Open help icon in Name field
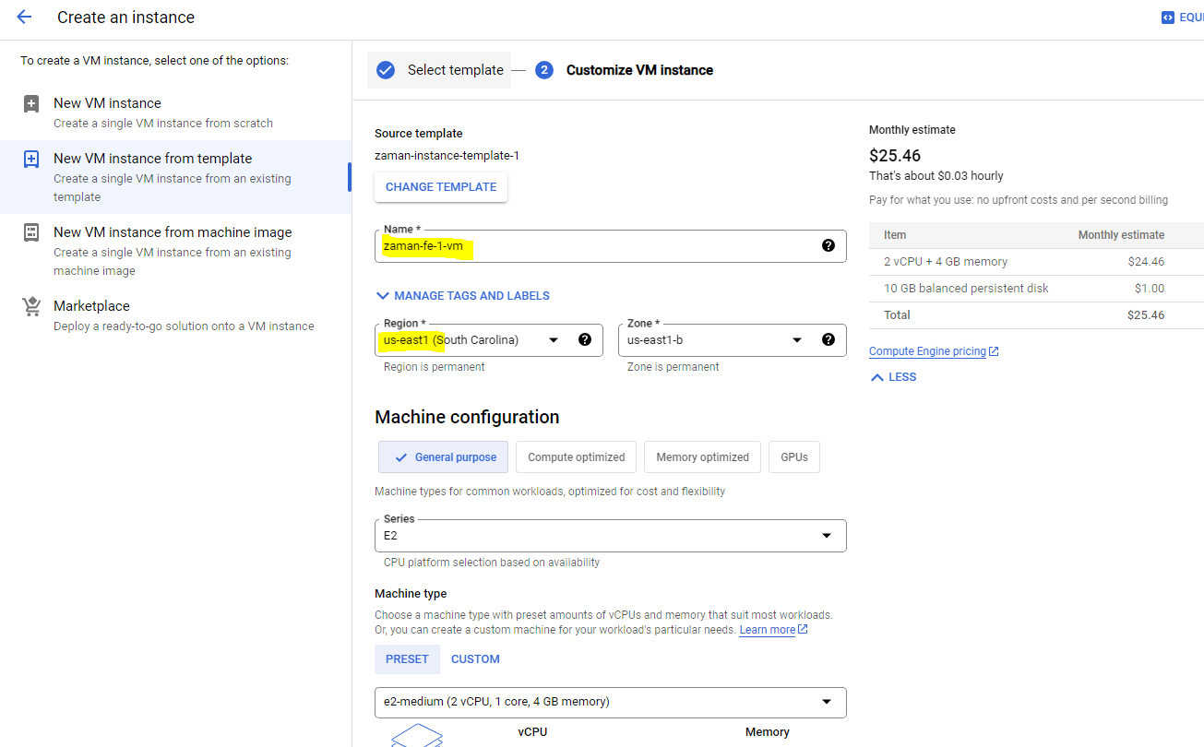Screen dimensions: 1204x747 (828, 245)
